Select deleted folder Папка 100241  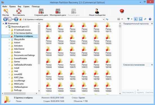pos(72,39)
